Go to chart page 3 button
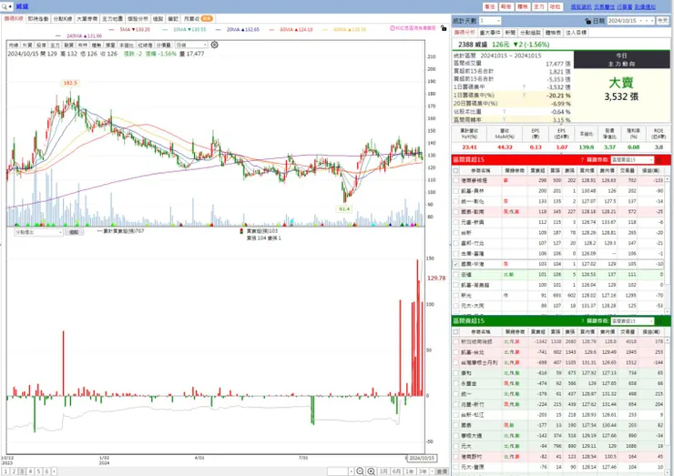The width and height of the screenshot is (674, 476). (x=23, y=471)
